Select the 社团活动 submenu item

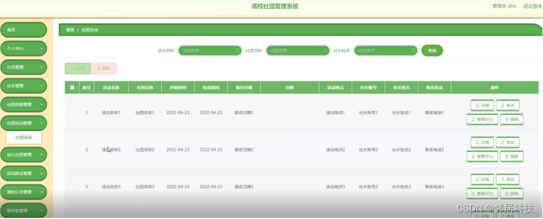(24, 138)
